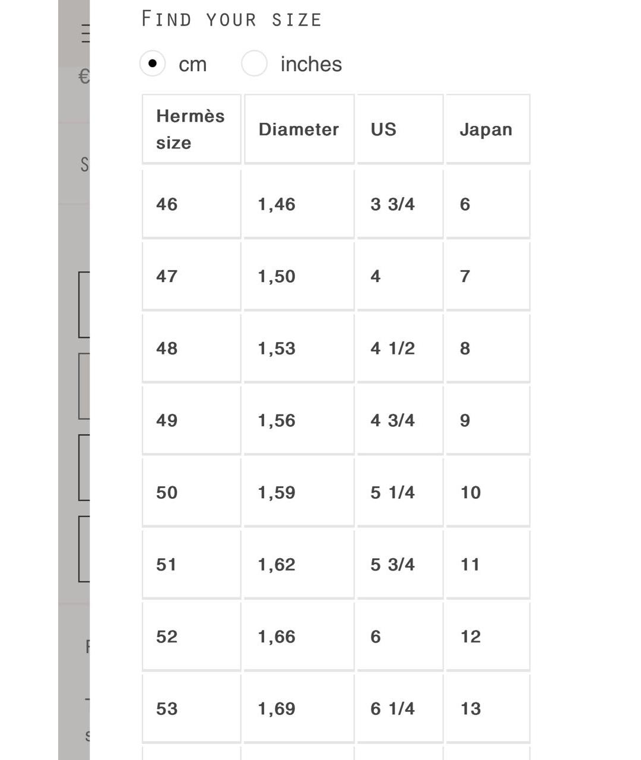
Task: Click US size 3 3/4 cell
Action: [400, 204]
